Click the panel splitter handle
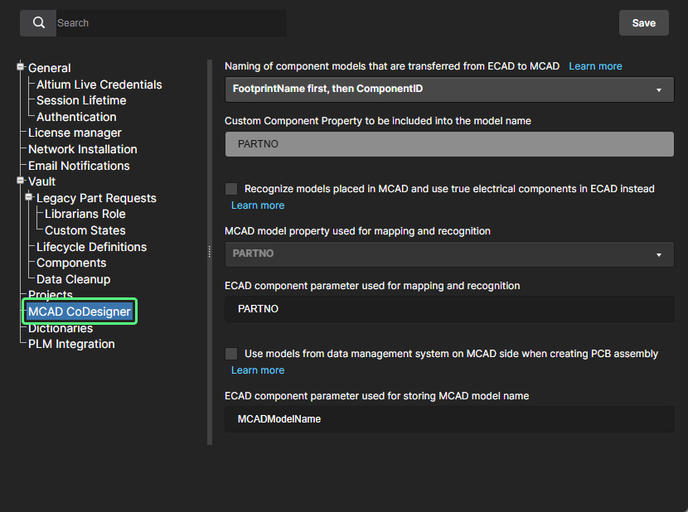The height and width of the screenshot is (512, 688). click(x=209, y=252)
